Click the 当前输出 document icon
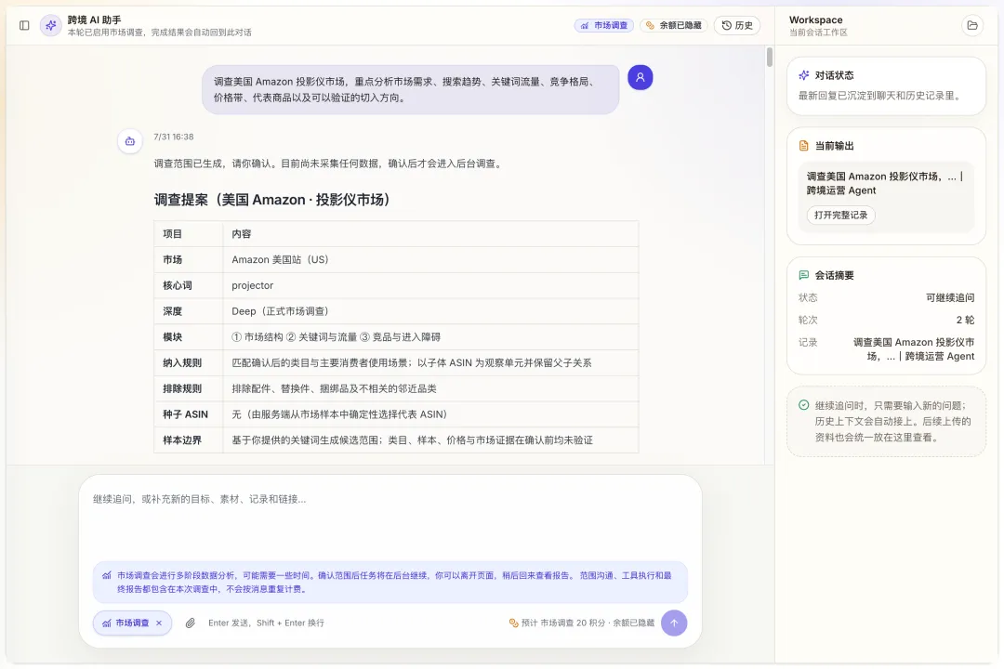The width and height of the screenshot is (1004, 669). coord(803,146)
